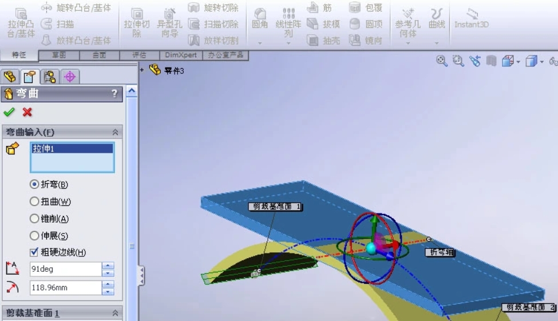Choose Swept Cut (扫描切除)
558x321 pixels.
coord(213,24)
